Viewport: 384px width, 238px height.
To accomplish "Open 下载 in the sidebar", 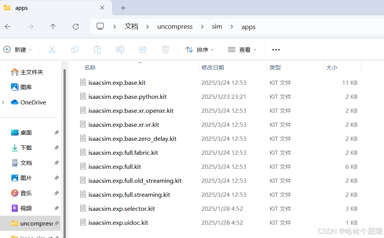I will coord(21,148).
